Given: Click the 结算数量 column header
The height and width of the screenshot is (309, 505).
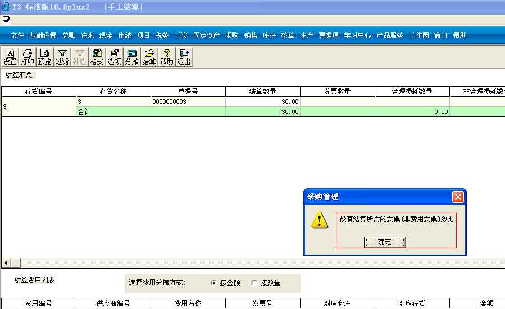Looking at the screenshot, I should 263,92.
